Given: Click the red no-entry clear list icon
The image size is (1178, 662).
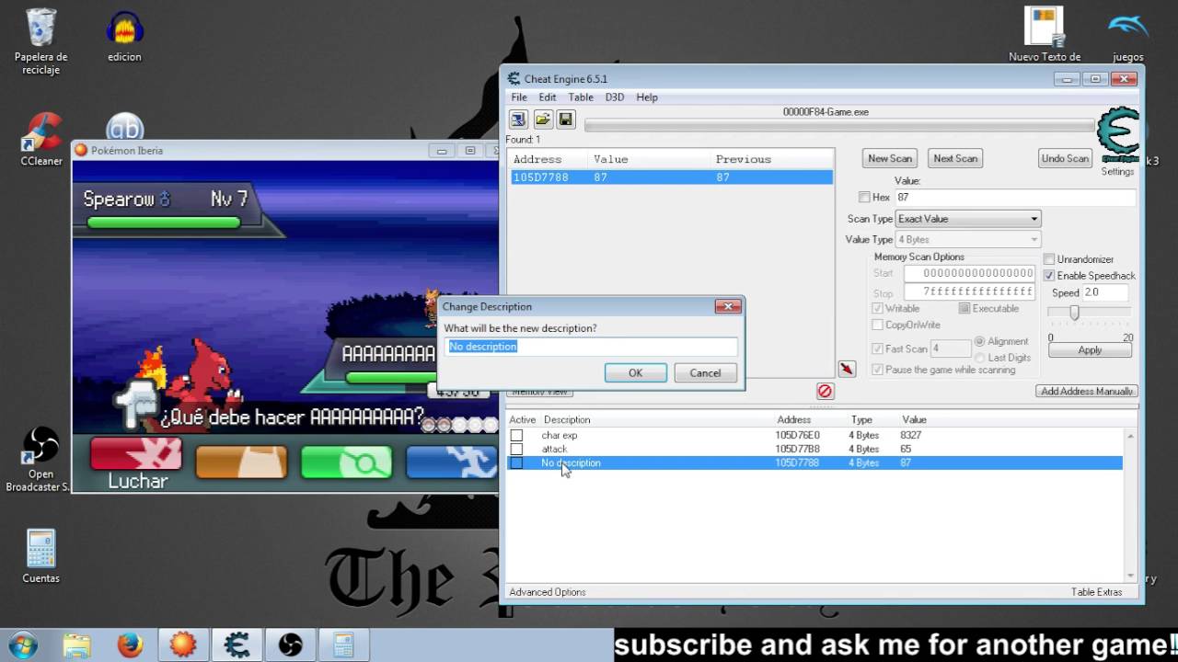Looking at the screenshot, I should [x=825, y=391].
